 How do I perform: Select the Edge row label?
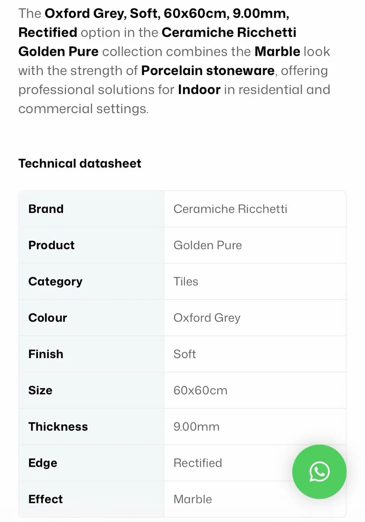click(43, 463)
